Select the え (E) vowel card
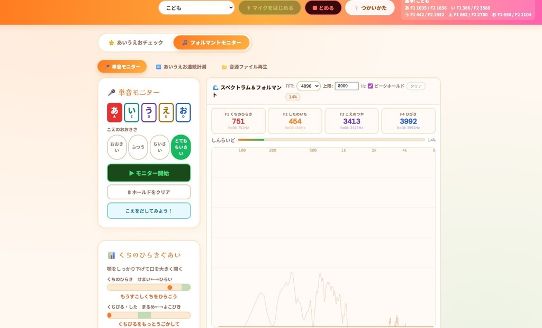This screenshot has width=542, height=328. coord(165,113)
